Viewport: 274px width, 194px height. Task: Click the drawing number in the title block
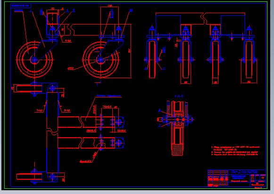(x=244, y=172)
